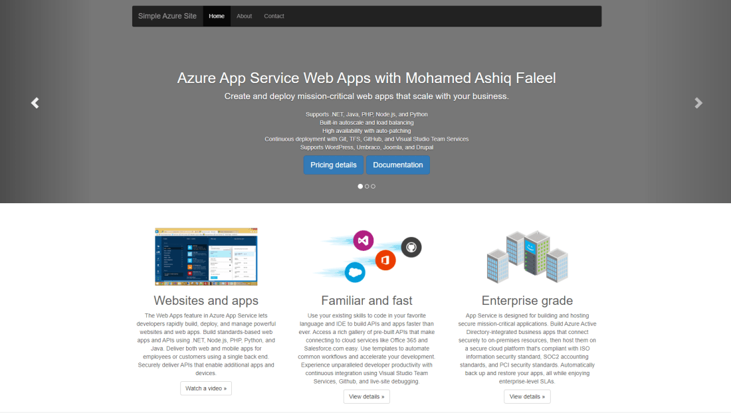Image resolution: width=731 pixels, height=413 pixels.
Task: Click View details under Familiar and fast
Action: click(x=367, y=396)
